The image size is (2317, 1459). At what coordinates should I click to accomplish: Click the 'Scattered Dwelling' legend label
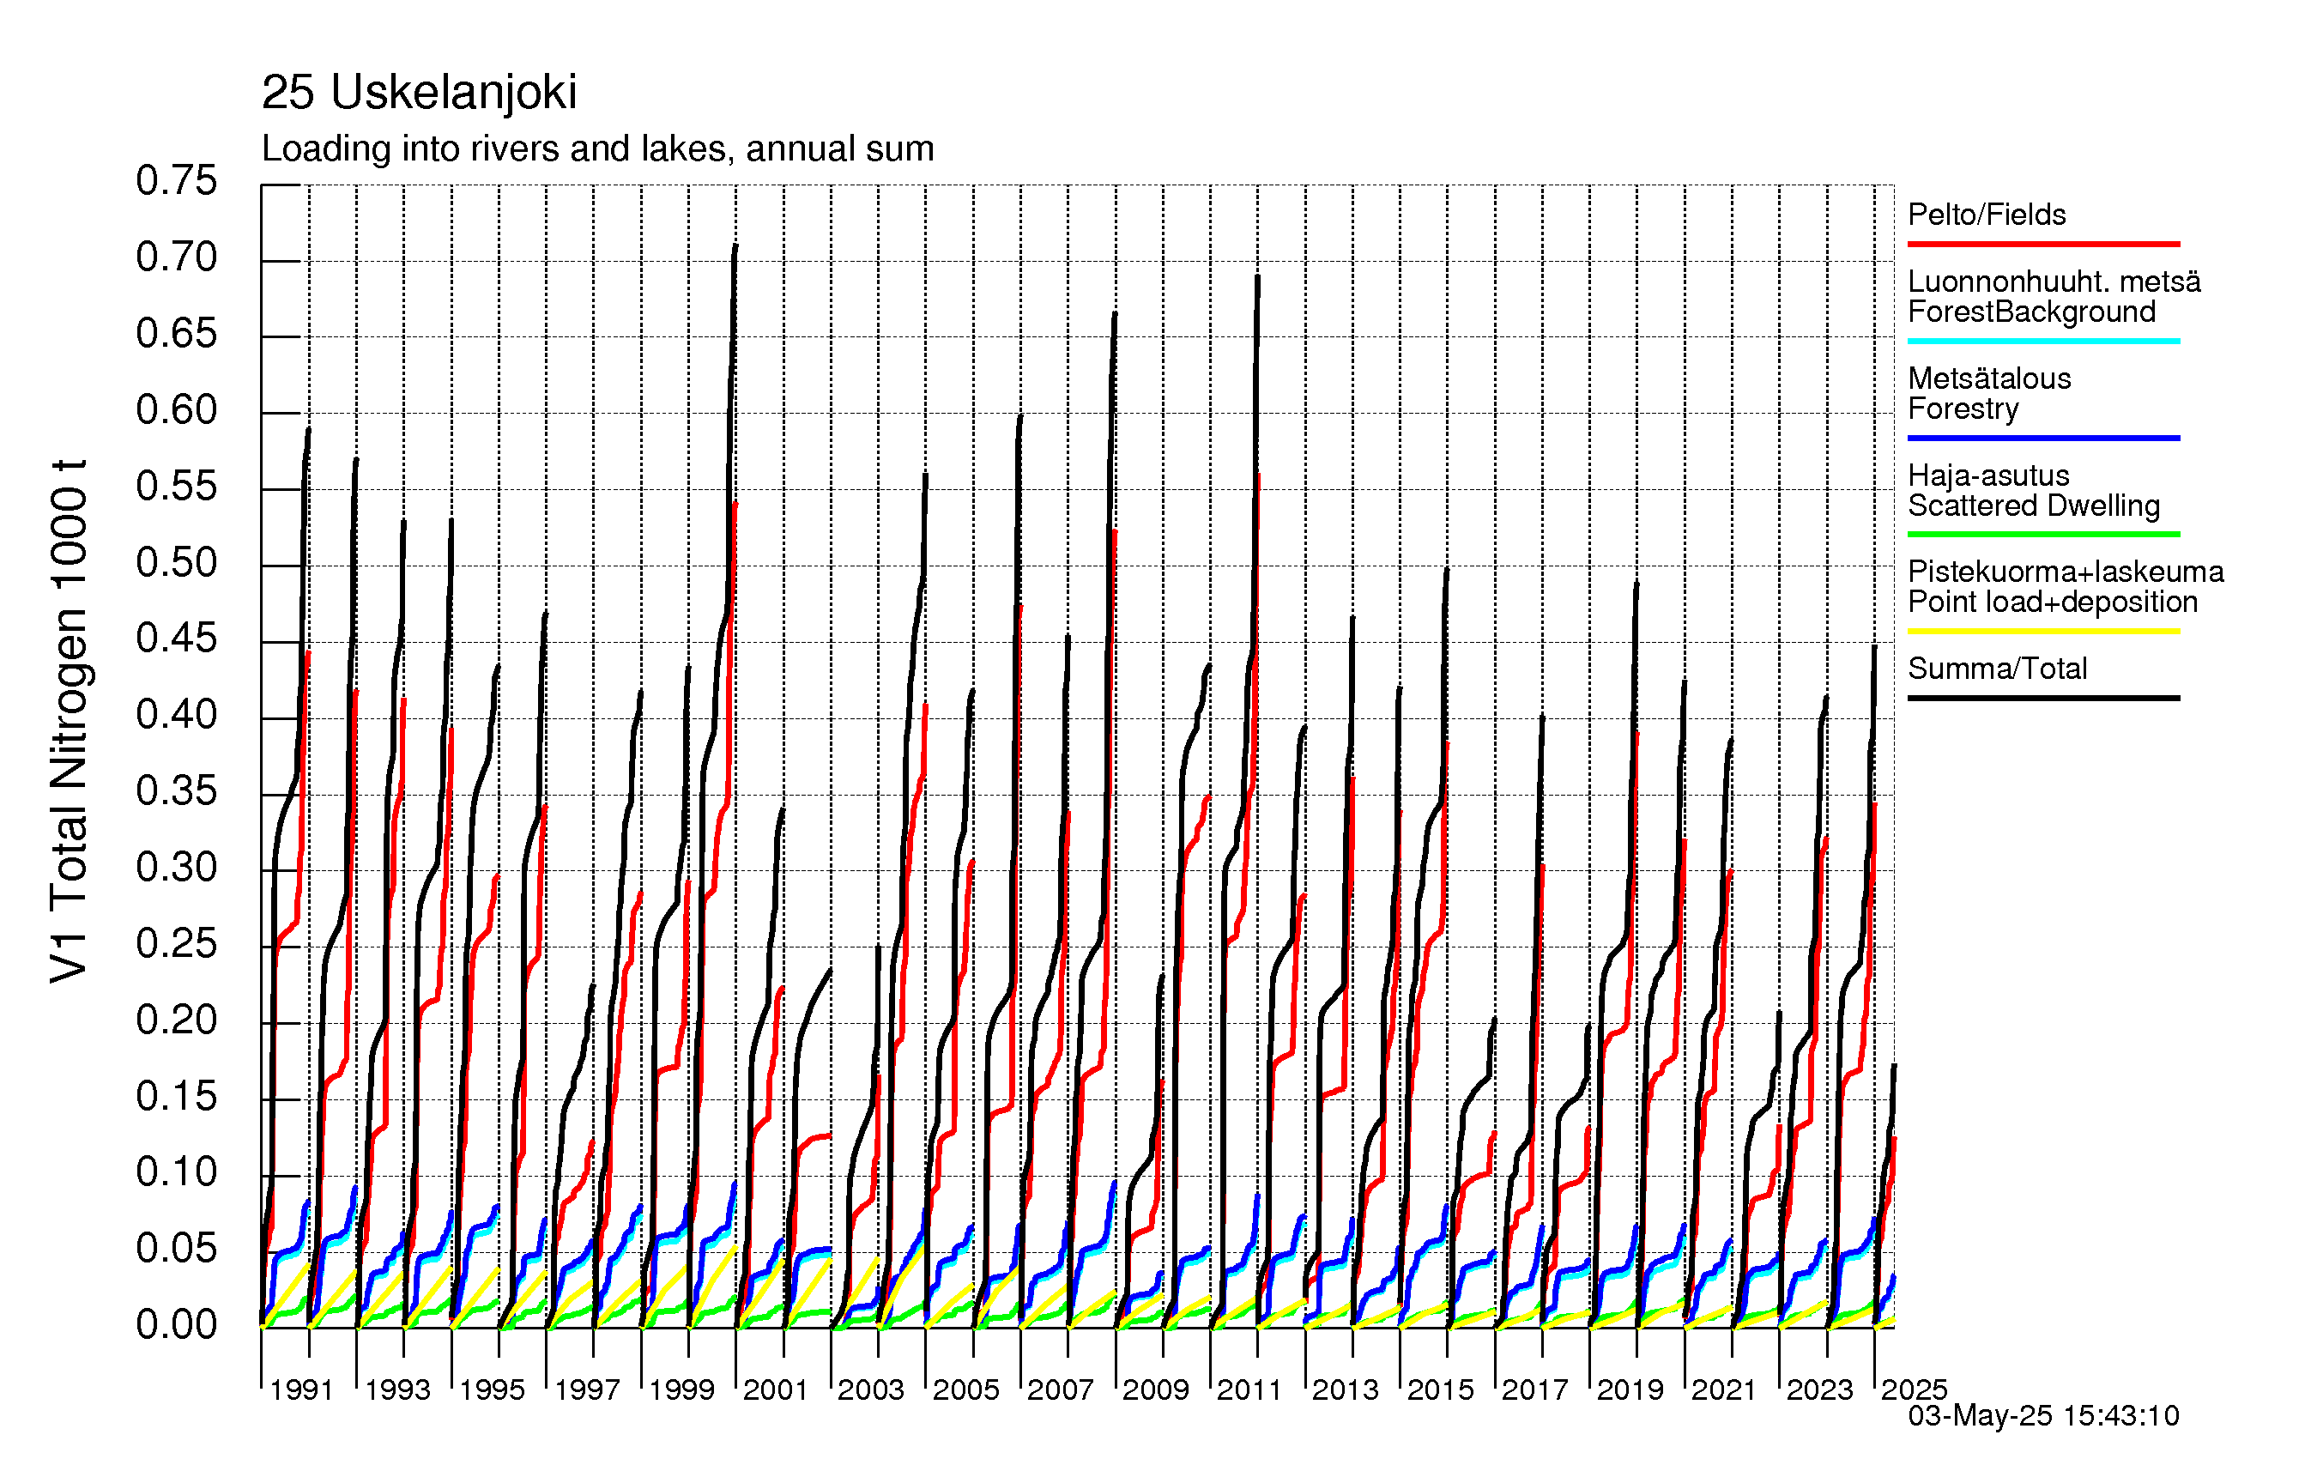point(2033,506)
